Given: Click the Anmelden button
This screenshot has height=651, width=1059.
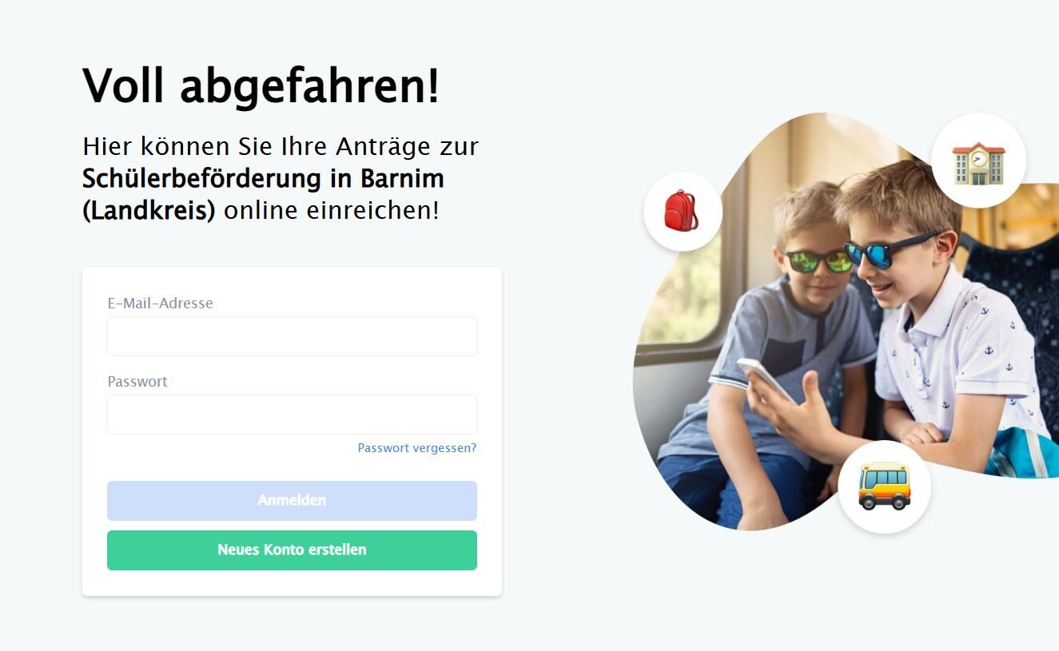Looking at the screenshot, I should click(x=292, y=501).
